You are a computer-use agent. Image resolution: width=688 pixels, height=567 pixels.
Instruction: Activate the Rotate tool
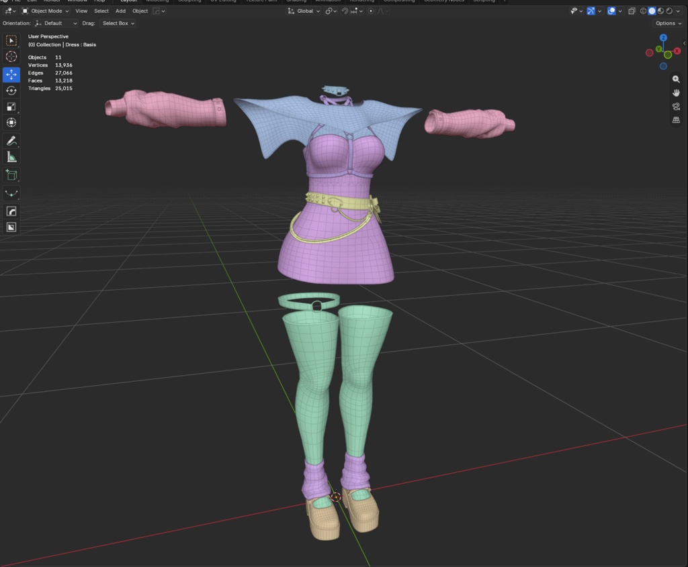tap(11, 91)
